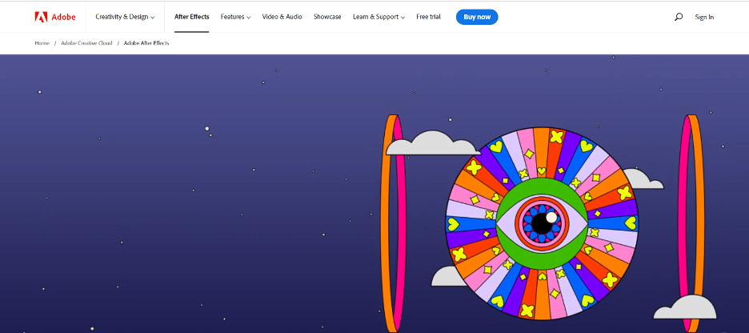
Task: Click Adobe After Effects breadcrumb text
Action: [x=146, y=43]
